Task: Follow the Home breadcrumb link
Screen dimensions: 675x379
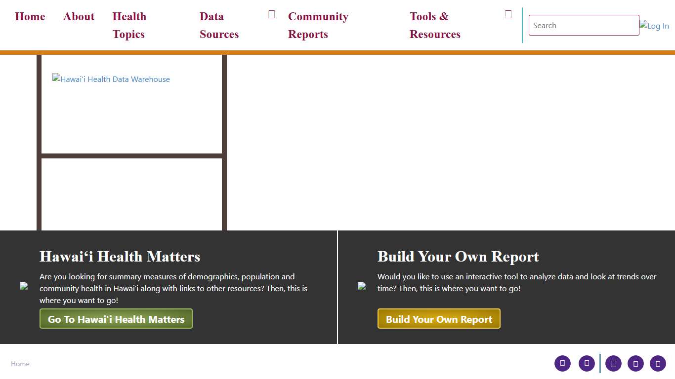Action: click(x=20, y=363)
